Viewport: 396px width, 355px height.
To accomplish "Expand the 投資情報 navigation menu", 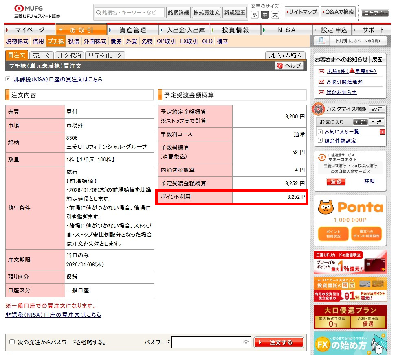I will (235, 30).
